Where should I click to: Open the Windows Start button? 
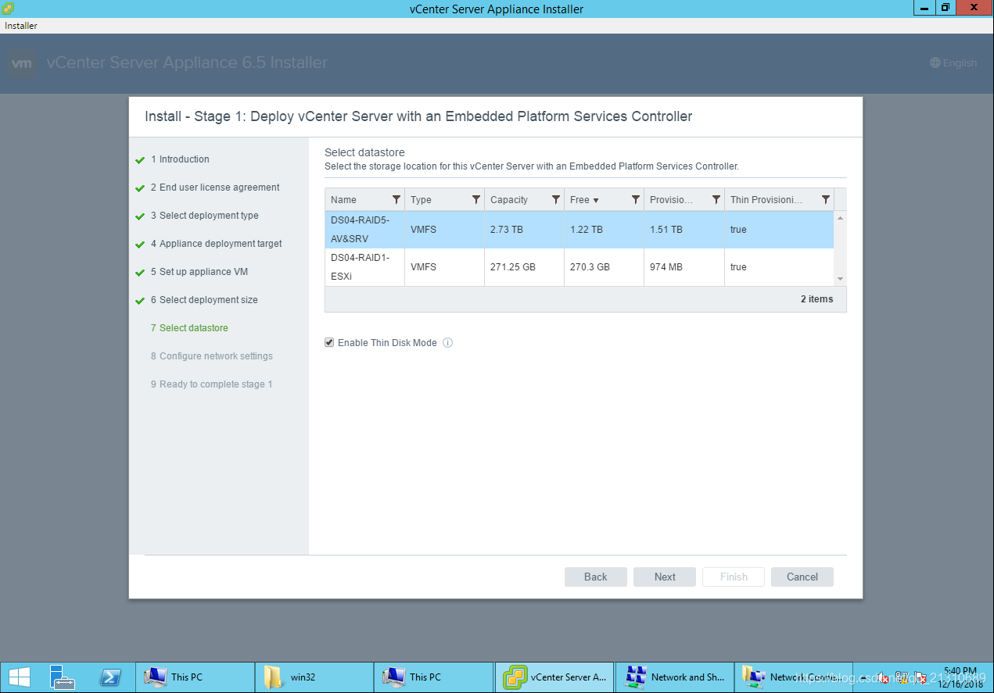point(20,677)
